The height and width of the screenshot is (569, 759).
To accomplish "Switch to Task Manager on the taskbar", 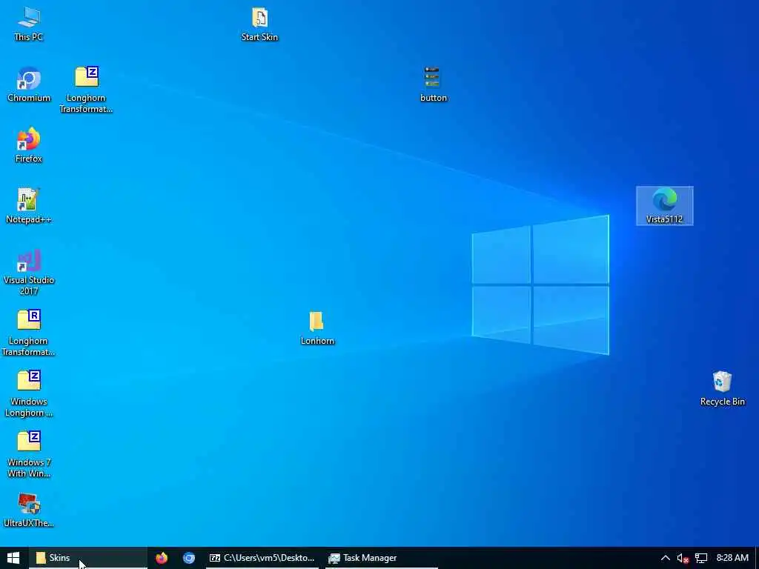I will coord(382,558).
